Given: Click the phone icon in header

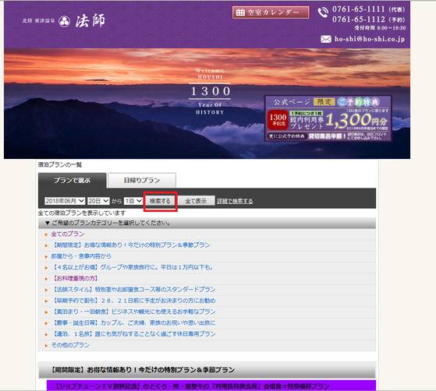Looking at the screenshot, I should tap(323, 12).
